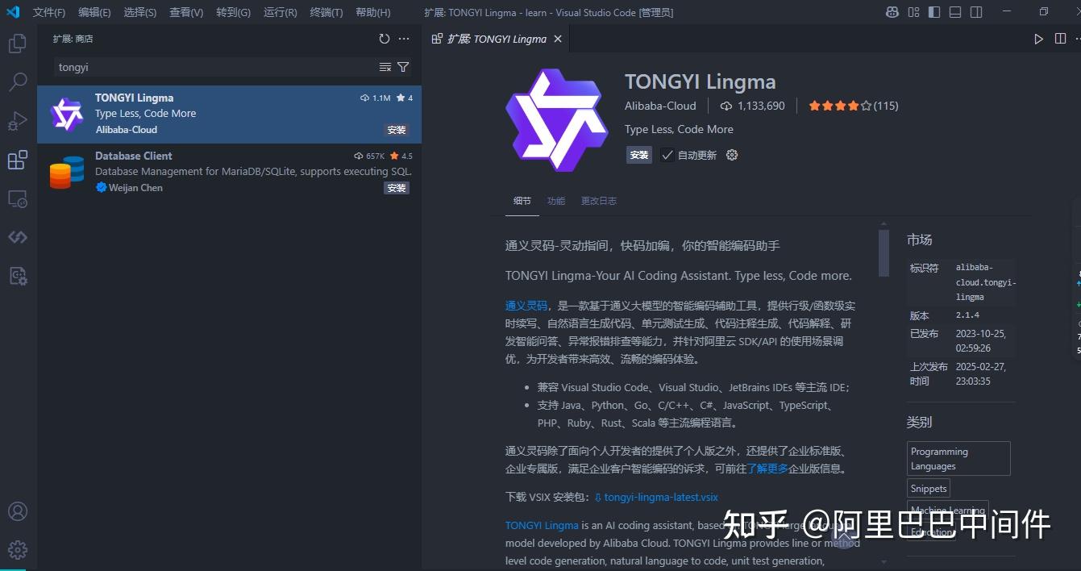Toggle bottom panel visibility

(955, 12)
